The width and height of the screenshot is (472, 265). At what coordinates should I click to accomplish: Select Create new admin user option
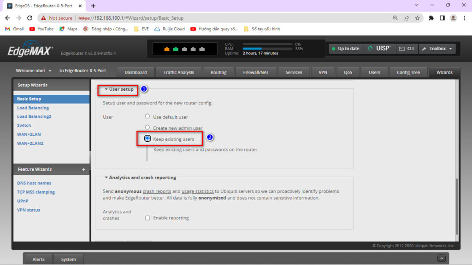(x=147, y=127)
